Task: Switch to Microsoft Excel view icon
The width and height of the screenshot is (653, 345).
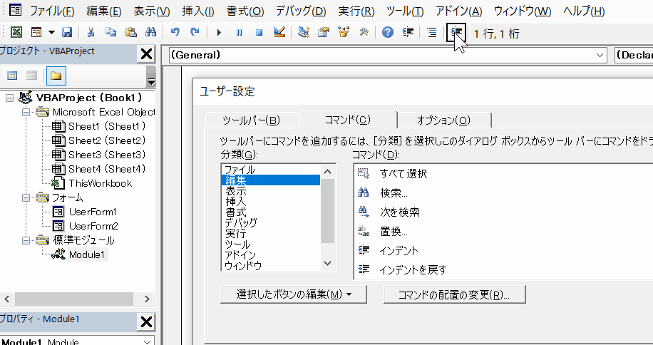Action: click(16, 32)
